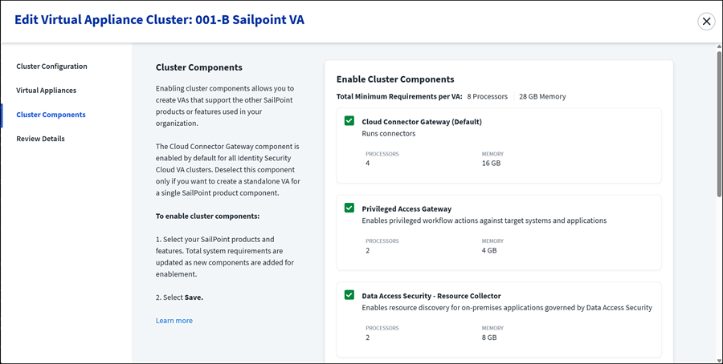Toggle the Privileged Access Gateway checkbox
Image resolution: width=723 pixels, height=364 pixels.
pos(349,208)
